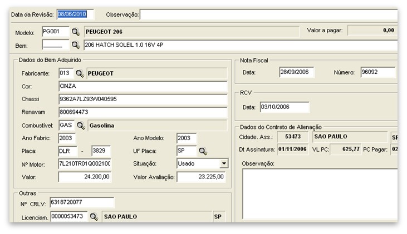Viewport: 407px width, 234px height.
Task: Select Fabricante name PEUGEOT text
Action: (x=100, y=73)
